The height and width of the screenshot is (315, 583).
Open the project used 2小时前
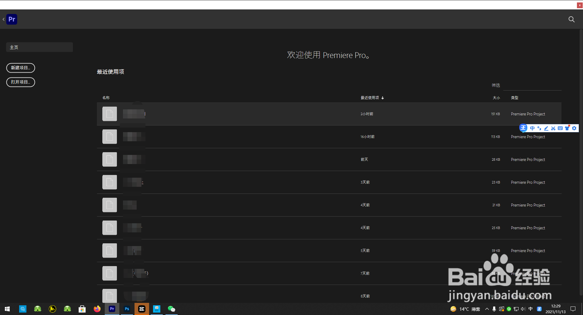(x=329, y=114)
